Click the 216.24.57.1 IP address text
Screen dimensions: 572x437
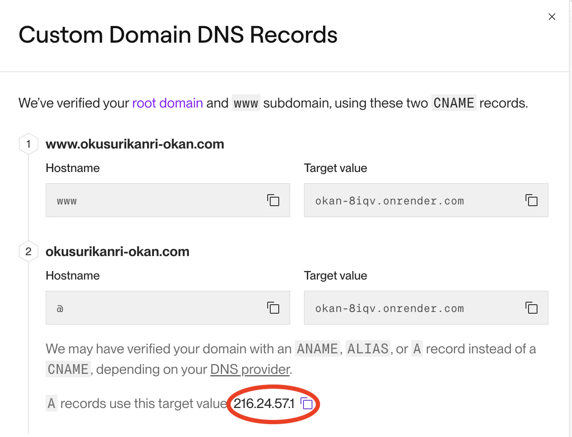pos(264,403)
